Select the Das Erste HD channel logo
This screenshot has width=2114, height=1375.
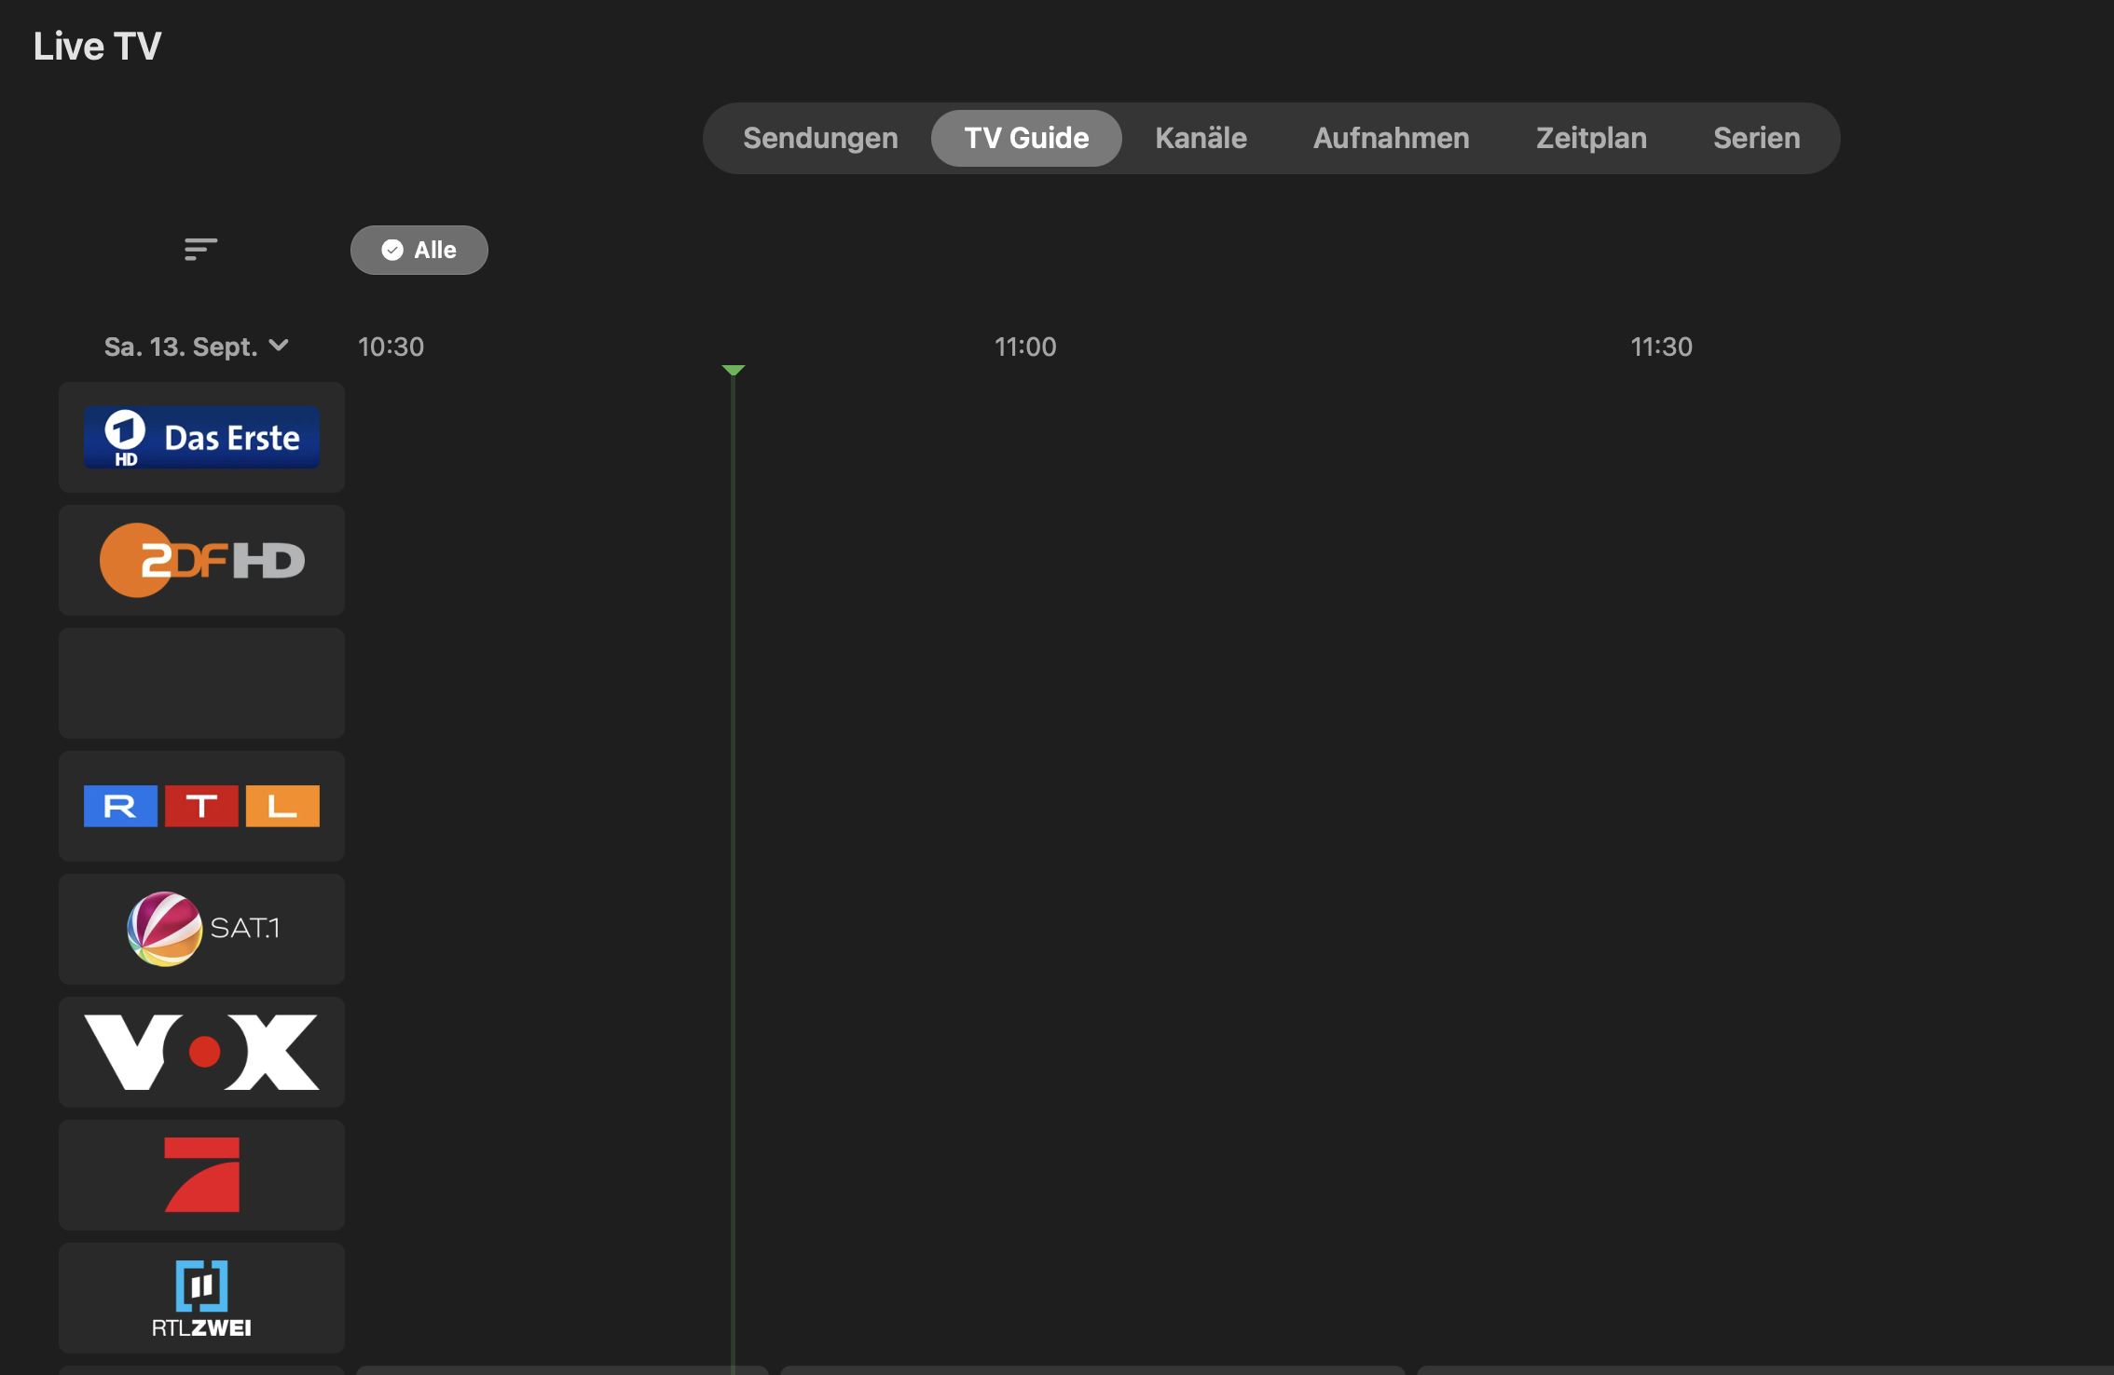click(x=201, y=437)
